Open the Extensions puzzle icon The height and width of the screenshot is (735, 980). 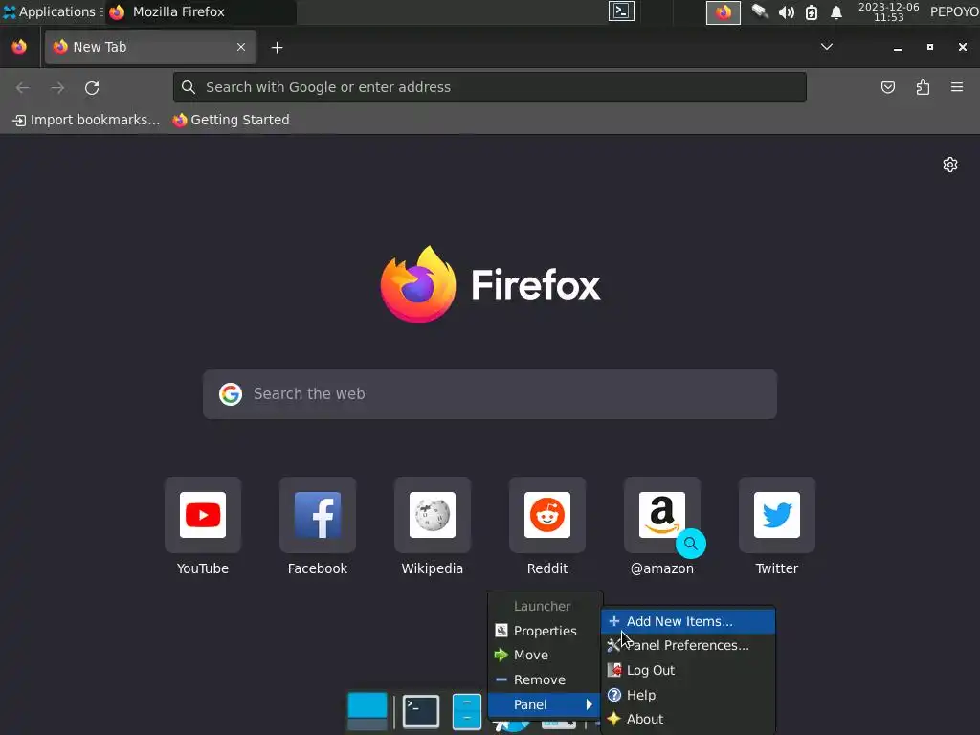pos(923,87)
